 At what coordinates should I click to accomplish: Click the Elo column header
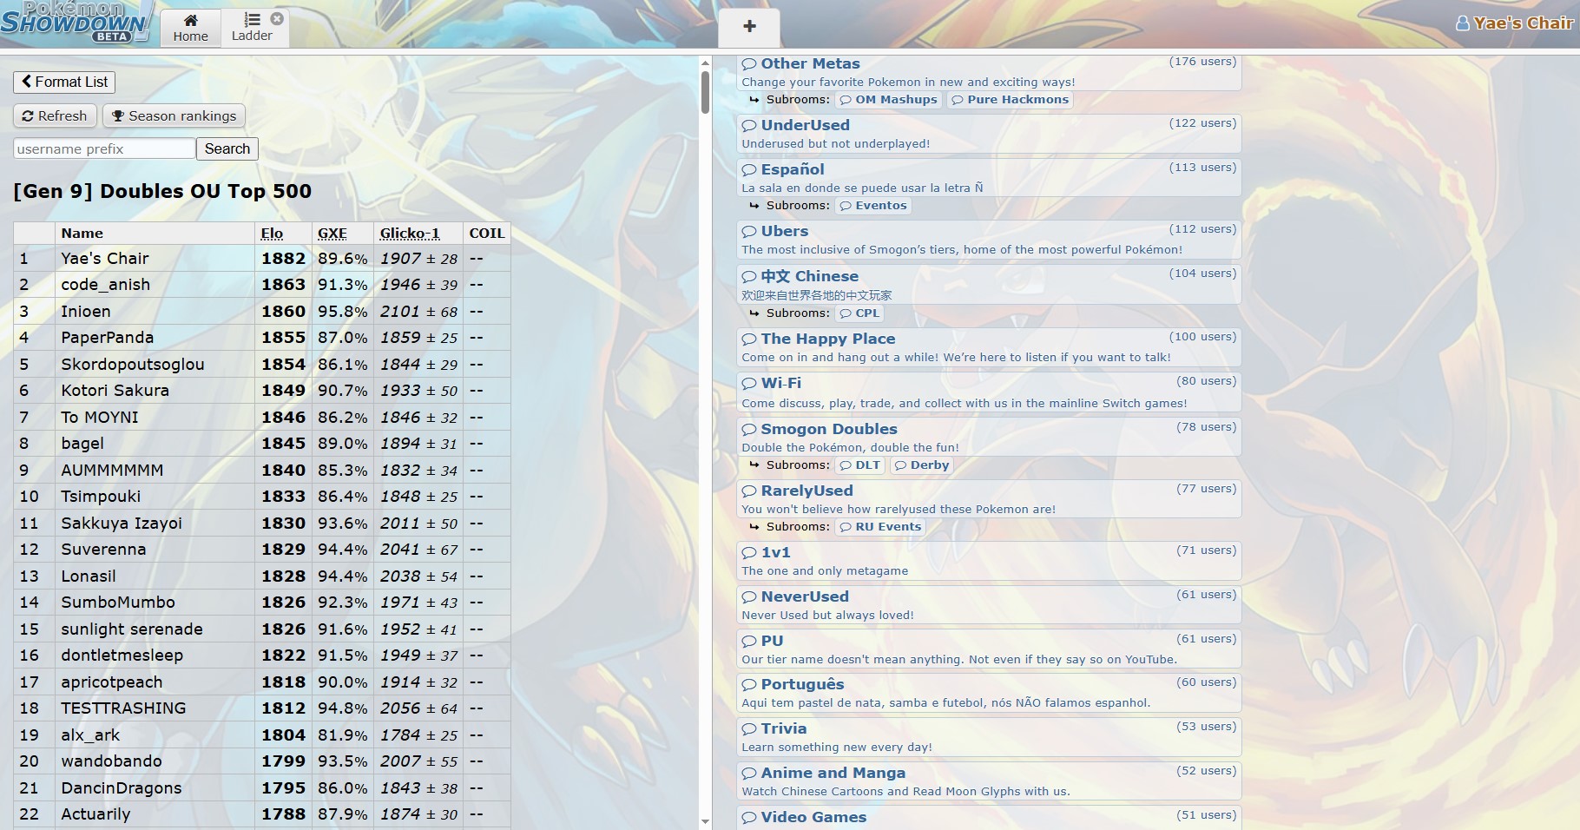coord(272,233)
